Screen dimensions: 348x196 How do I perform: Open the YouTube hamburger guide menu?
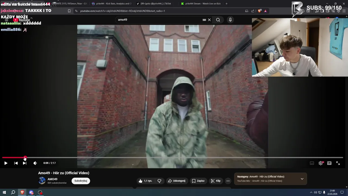[x=7, y=20]
